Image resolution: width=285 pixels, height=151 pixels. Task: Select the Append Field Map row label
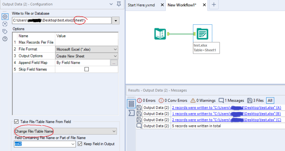pyautogui.click(x=33, y=63)
